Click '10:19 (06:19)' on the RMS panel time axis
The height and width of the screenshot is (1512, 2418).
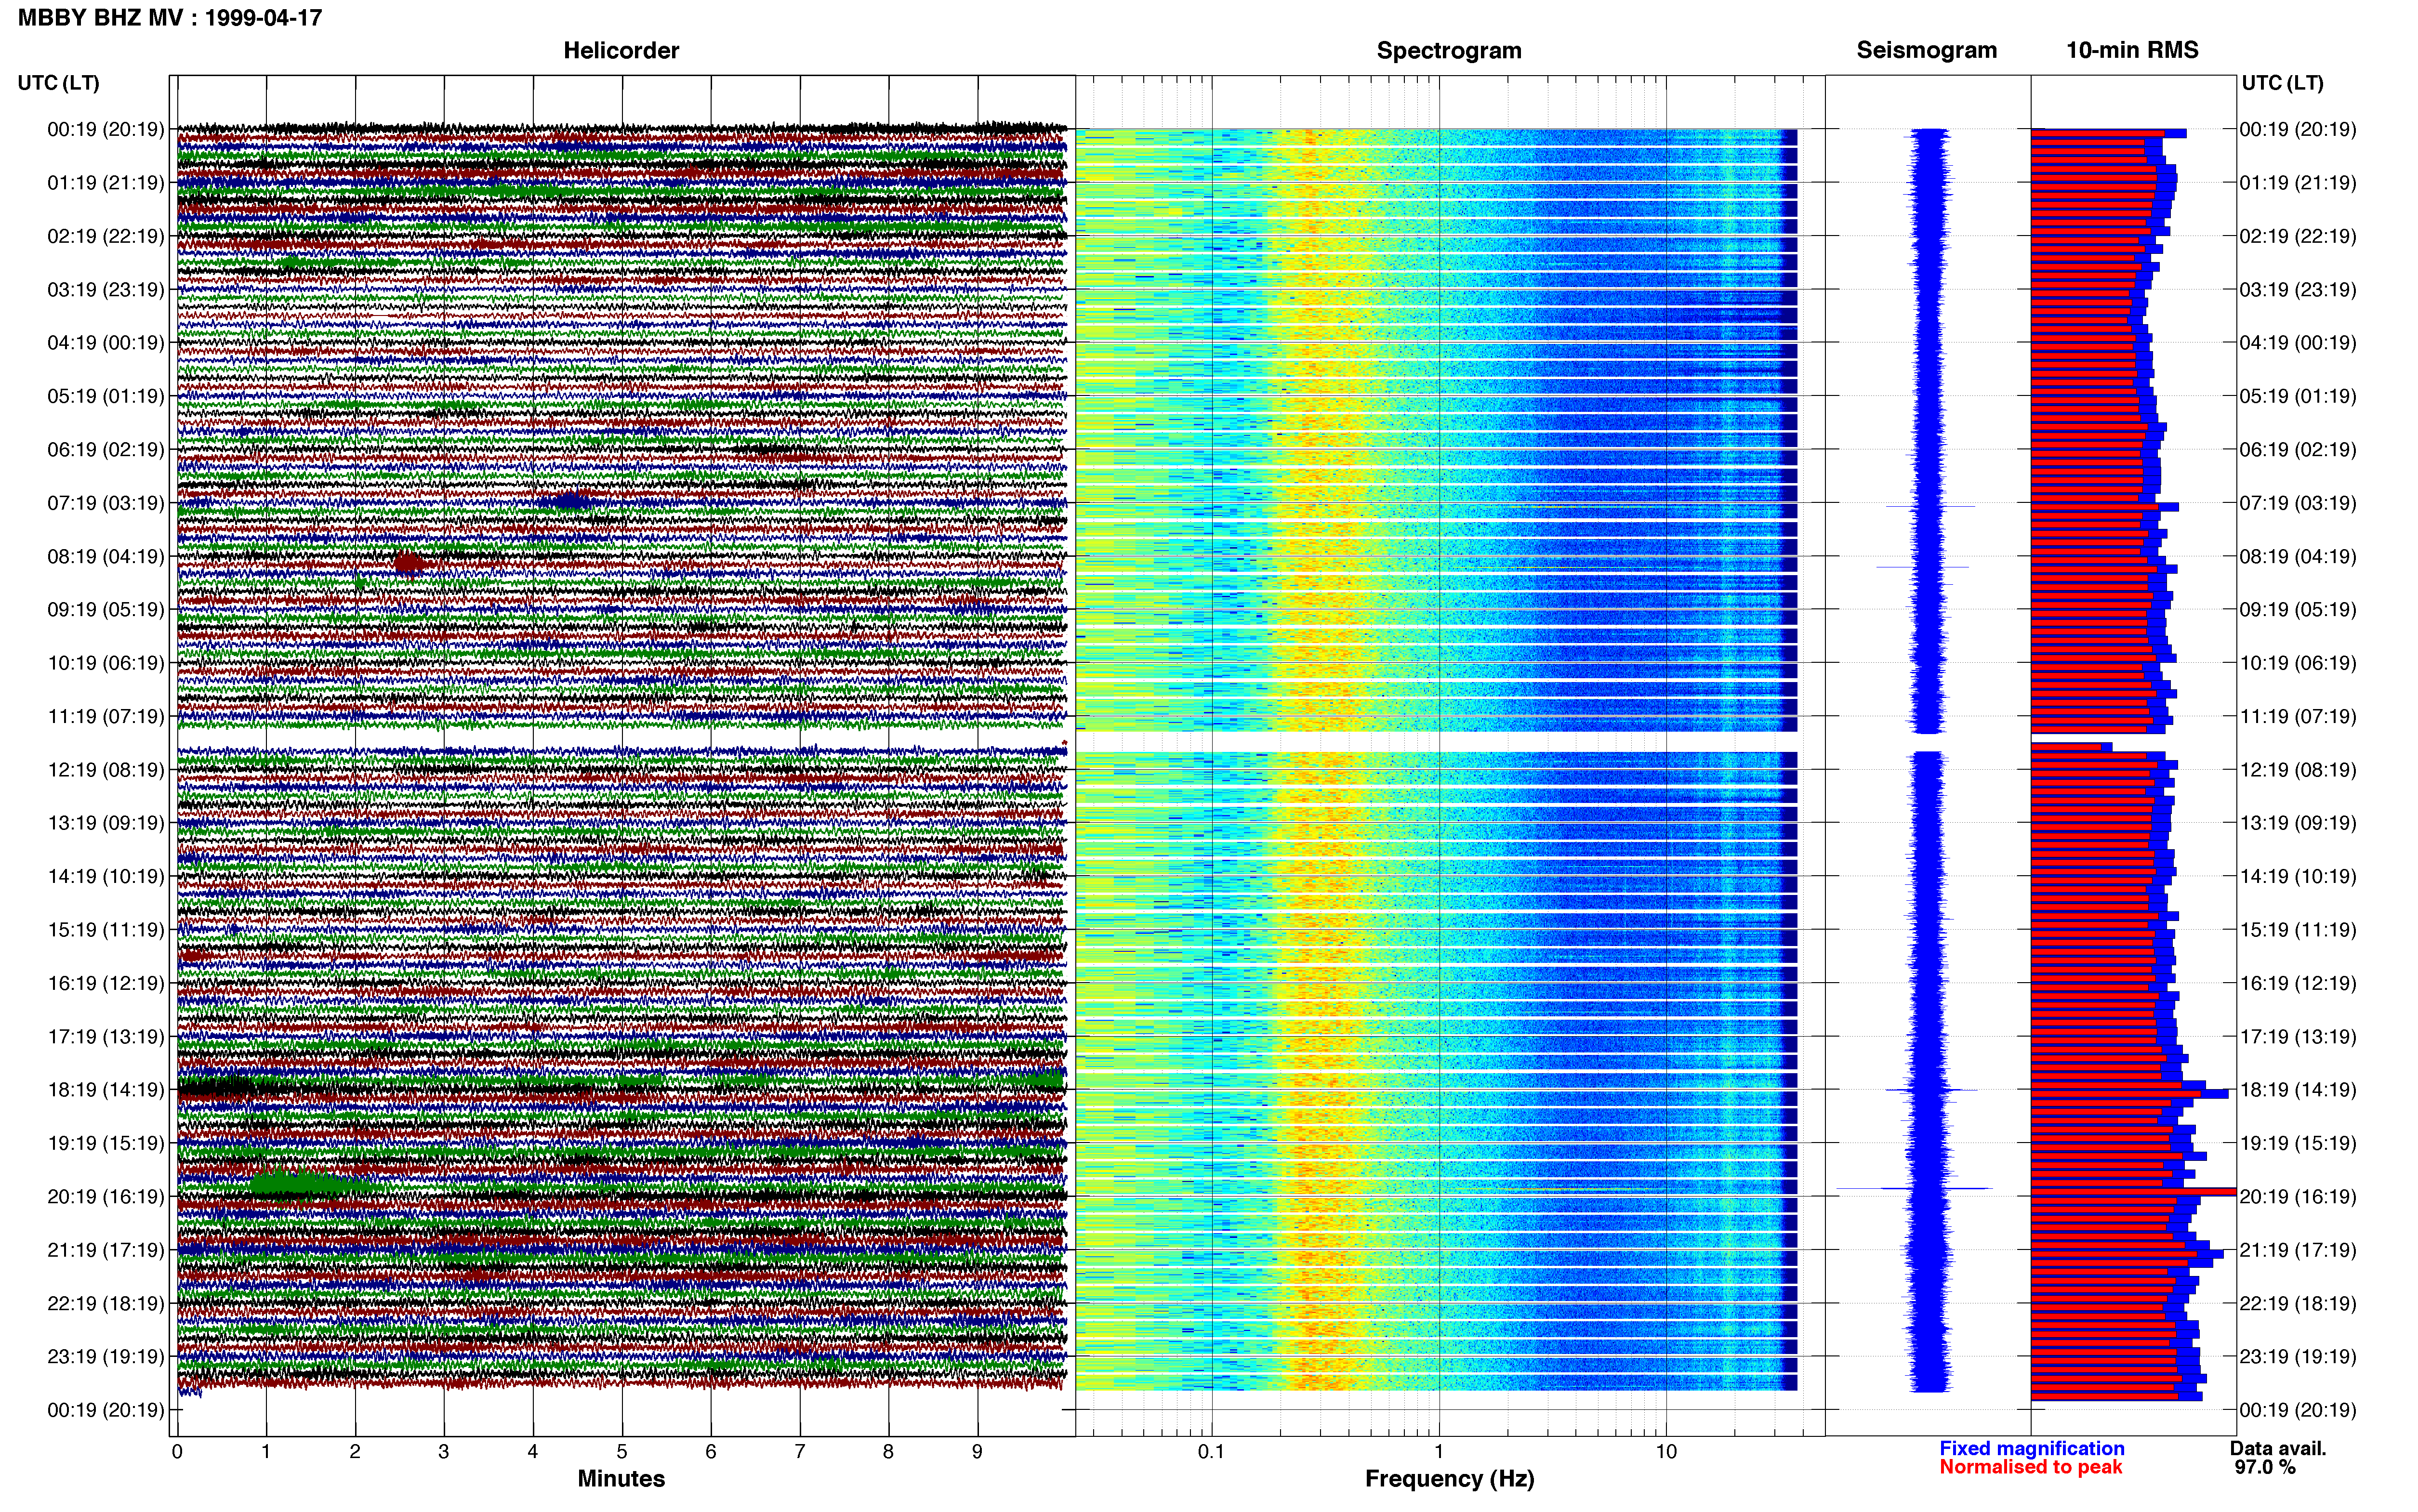pos(2297,663)
